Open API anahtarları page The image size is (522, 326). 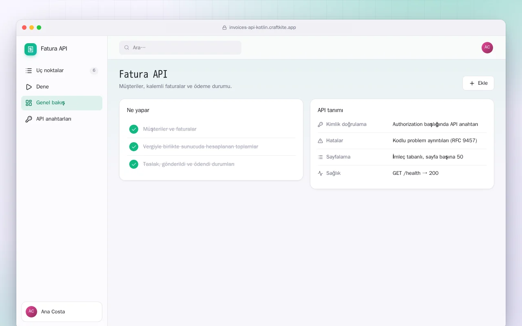tap(62, 119)
